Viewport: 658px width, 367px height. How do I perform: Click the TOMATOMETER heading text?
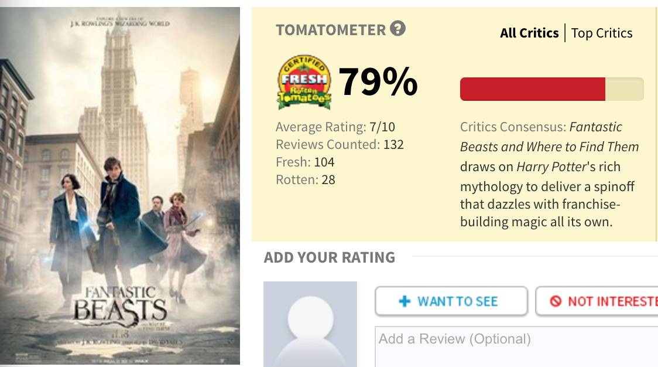[331, 30]
